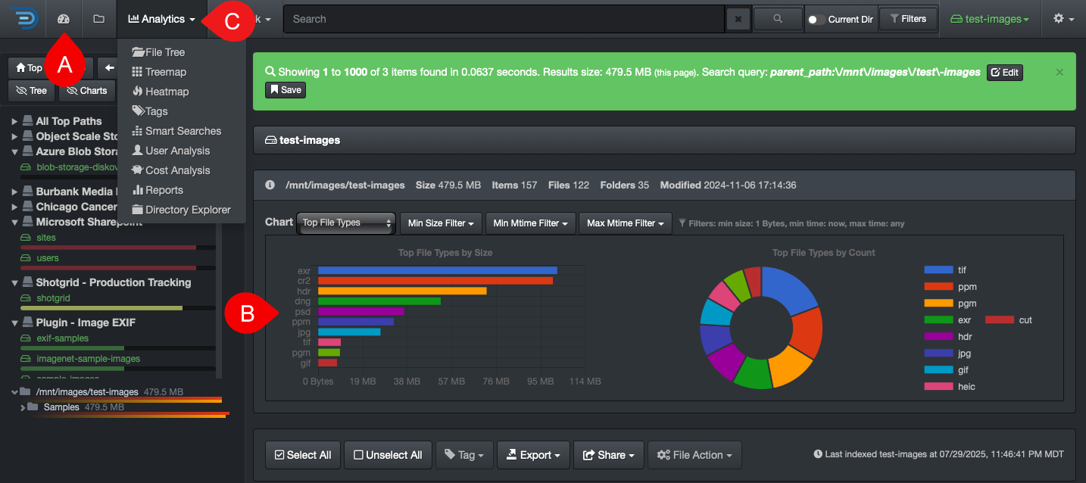
Task: Open the Min Size Filter dropdown
Action: (441, 223)
